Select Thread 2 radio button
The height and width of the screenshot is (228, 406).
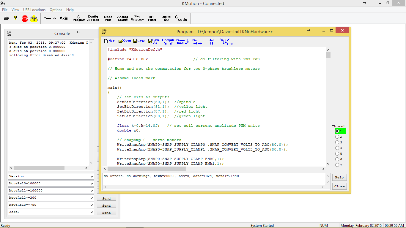pyautogui.click(x=337, y=137)
